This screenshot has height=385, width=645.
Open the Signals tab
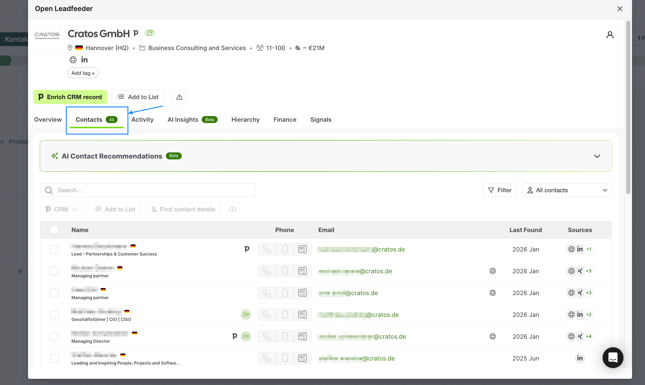[x=321, y=120]
